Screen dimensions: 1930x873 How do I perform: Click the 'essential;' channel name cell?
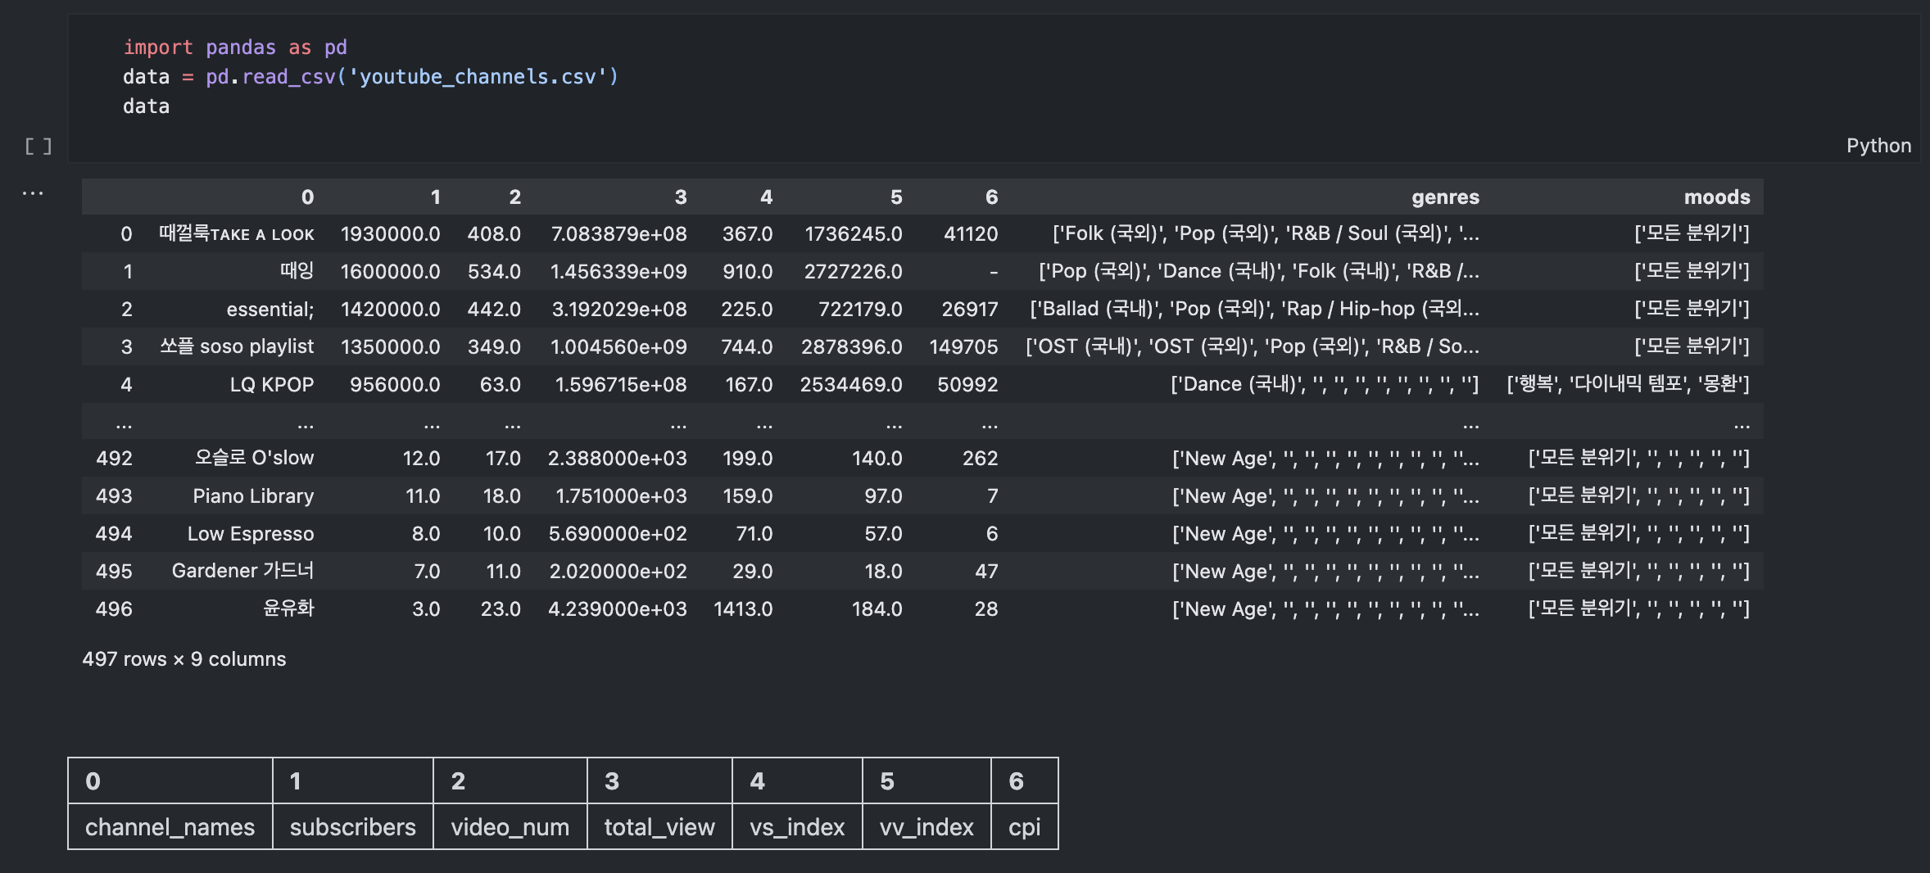coord(270,310)
